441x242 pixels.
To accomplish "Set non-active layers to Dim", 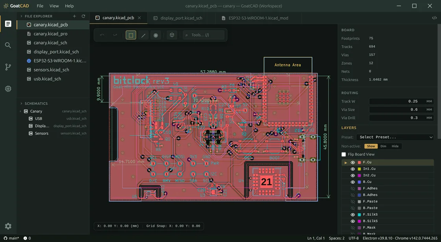I will (x=384, y=146).
